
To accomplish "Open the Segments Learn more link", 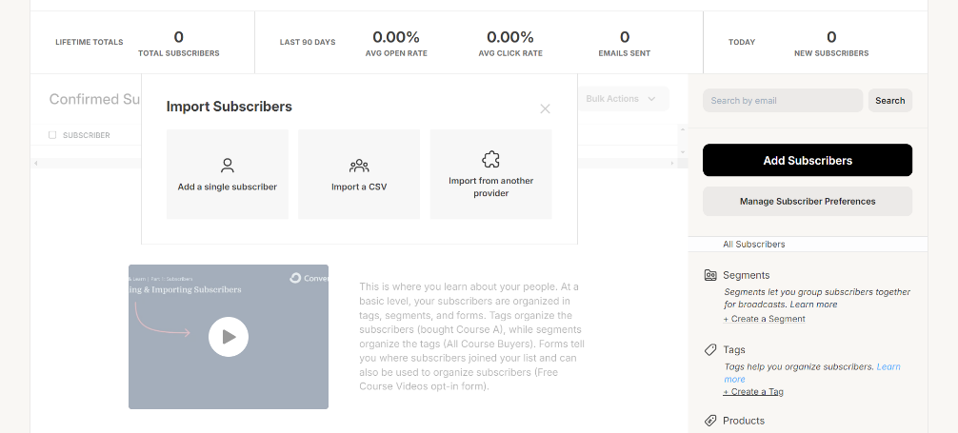I will tap(813, 305).
